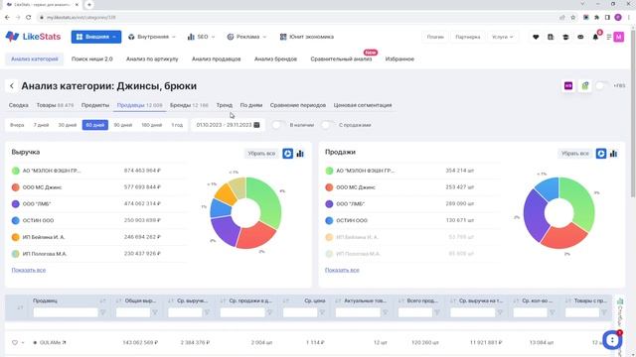
Task: Switch Продажи chart to bar view
Action: pyautogui.click(x=614, y=154)
